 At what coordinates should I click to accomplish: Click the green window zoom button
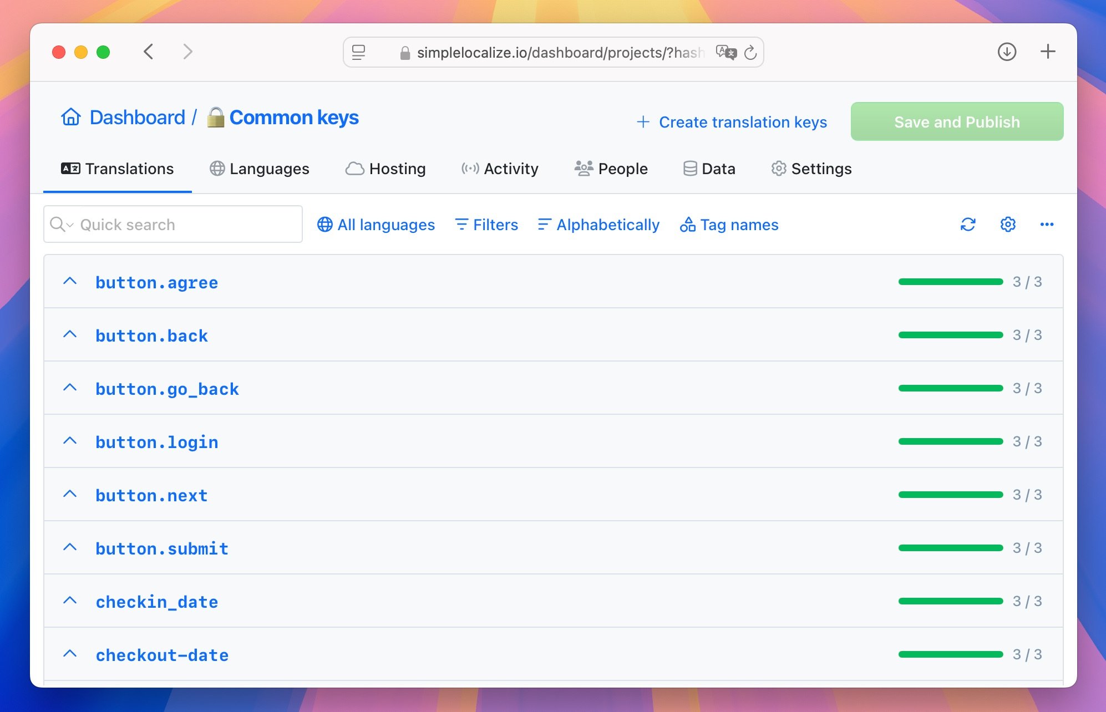103,52
